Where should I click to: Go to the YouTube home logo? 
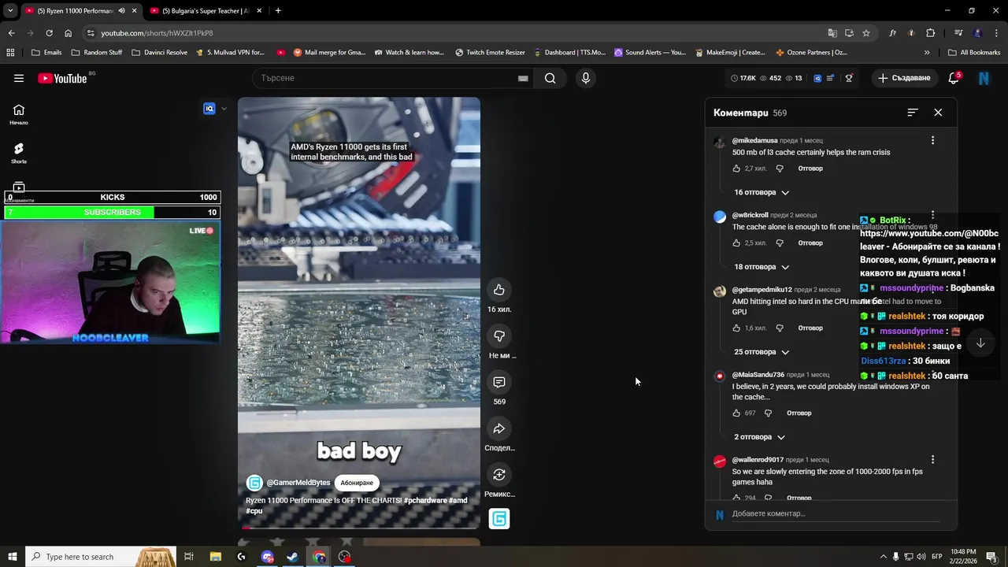coord(62,78)
